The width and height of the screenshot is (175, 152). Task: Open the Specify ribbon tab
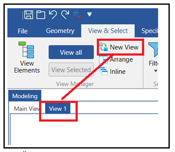pos(150,31)
